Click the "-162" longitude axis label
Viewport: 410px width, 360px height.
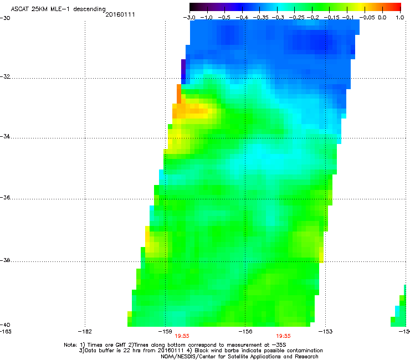pos(85,332)
